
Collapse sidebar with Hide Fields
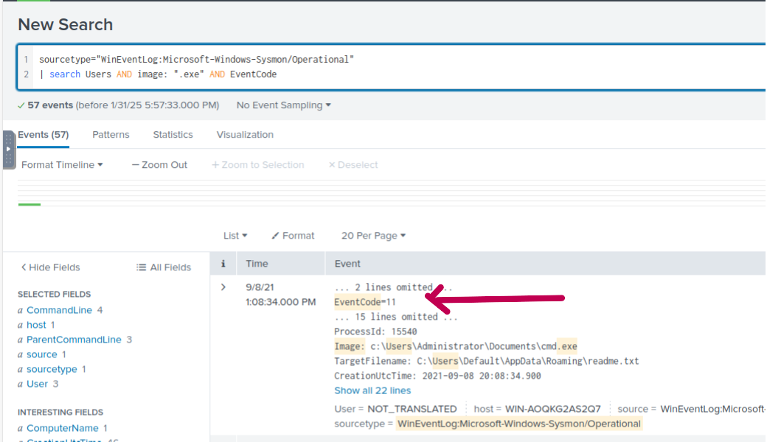(50, 267)
